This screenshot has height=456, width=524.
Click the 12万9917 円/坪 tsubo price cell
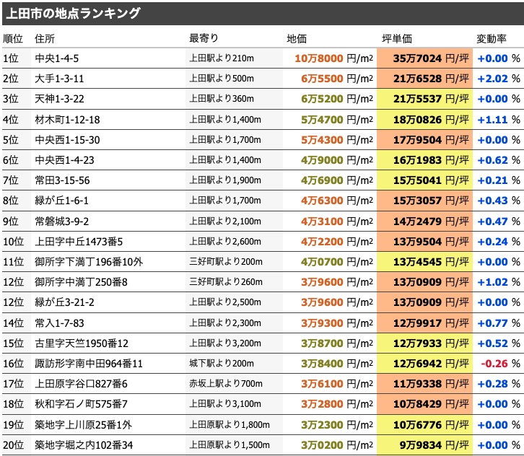point(424,323)
